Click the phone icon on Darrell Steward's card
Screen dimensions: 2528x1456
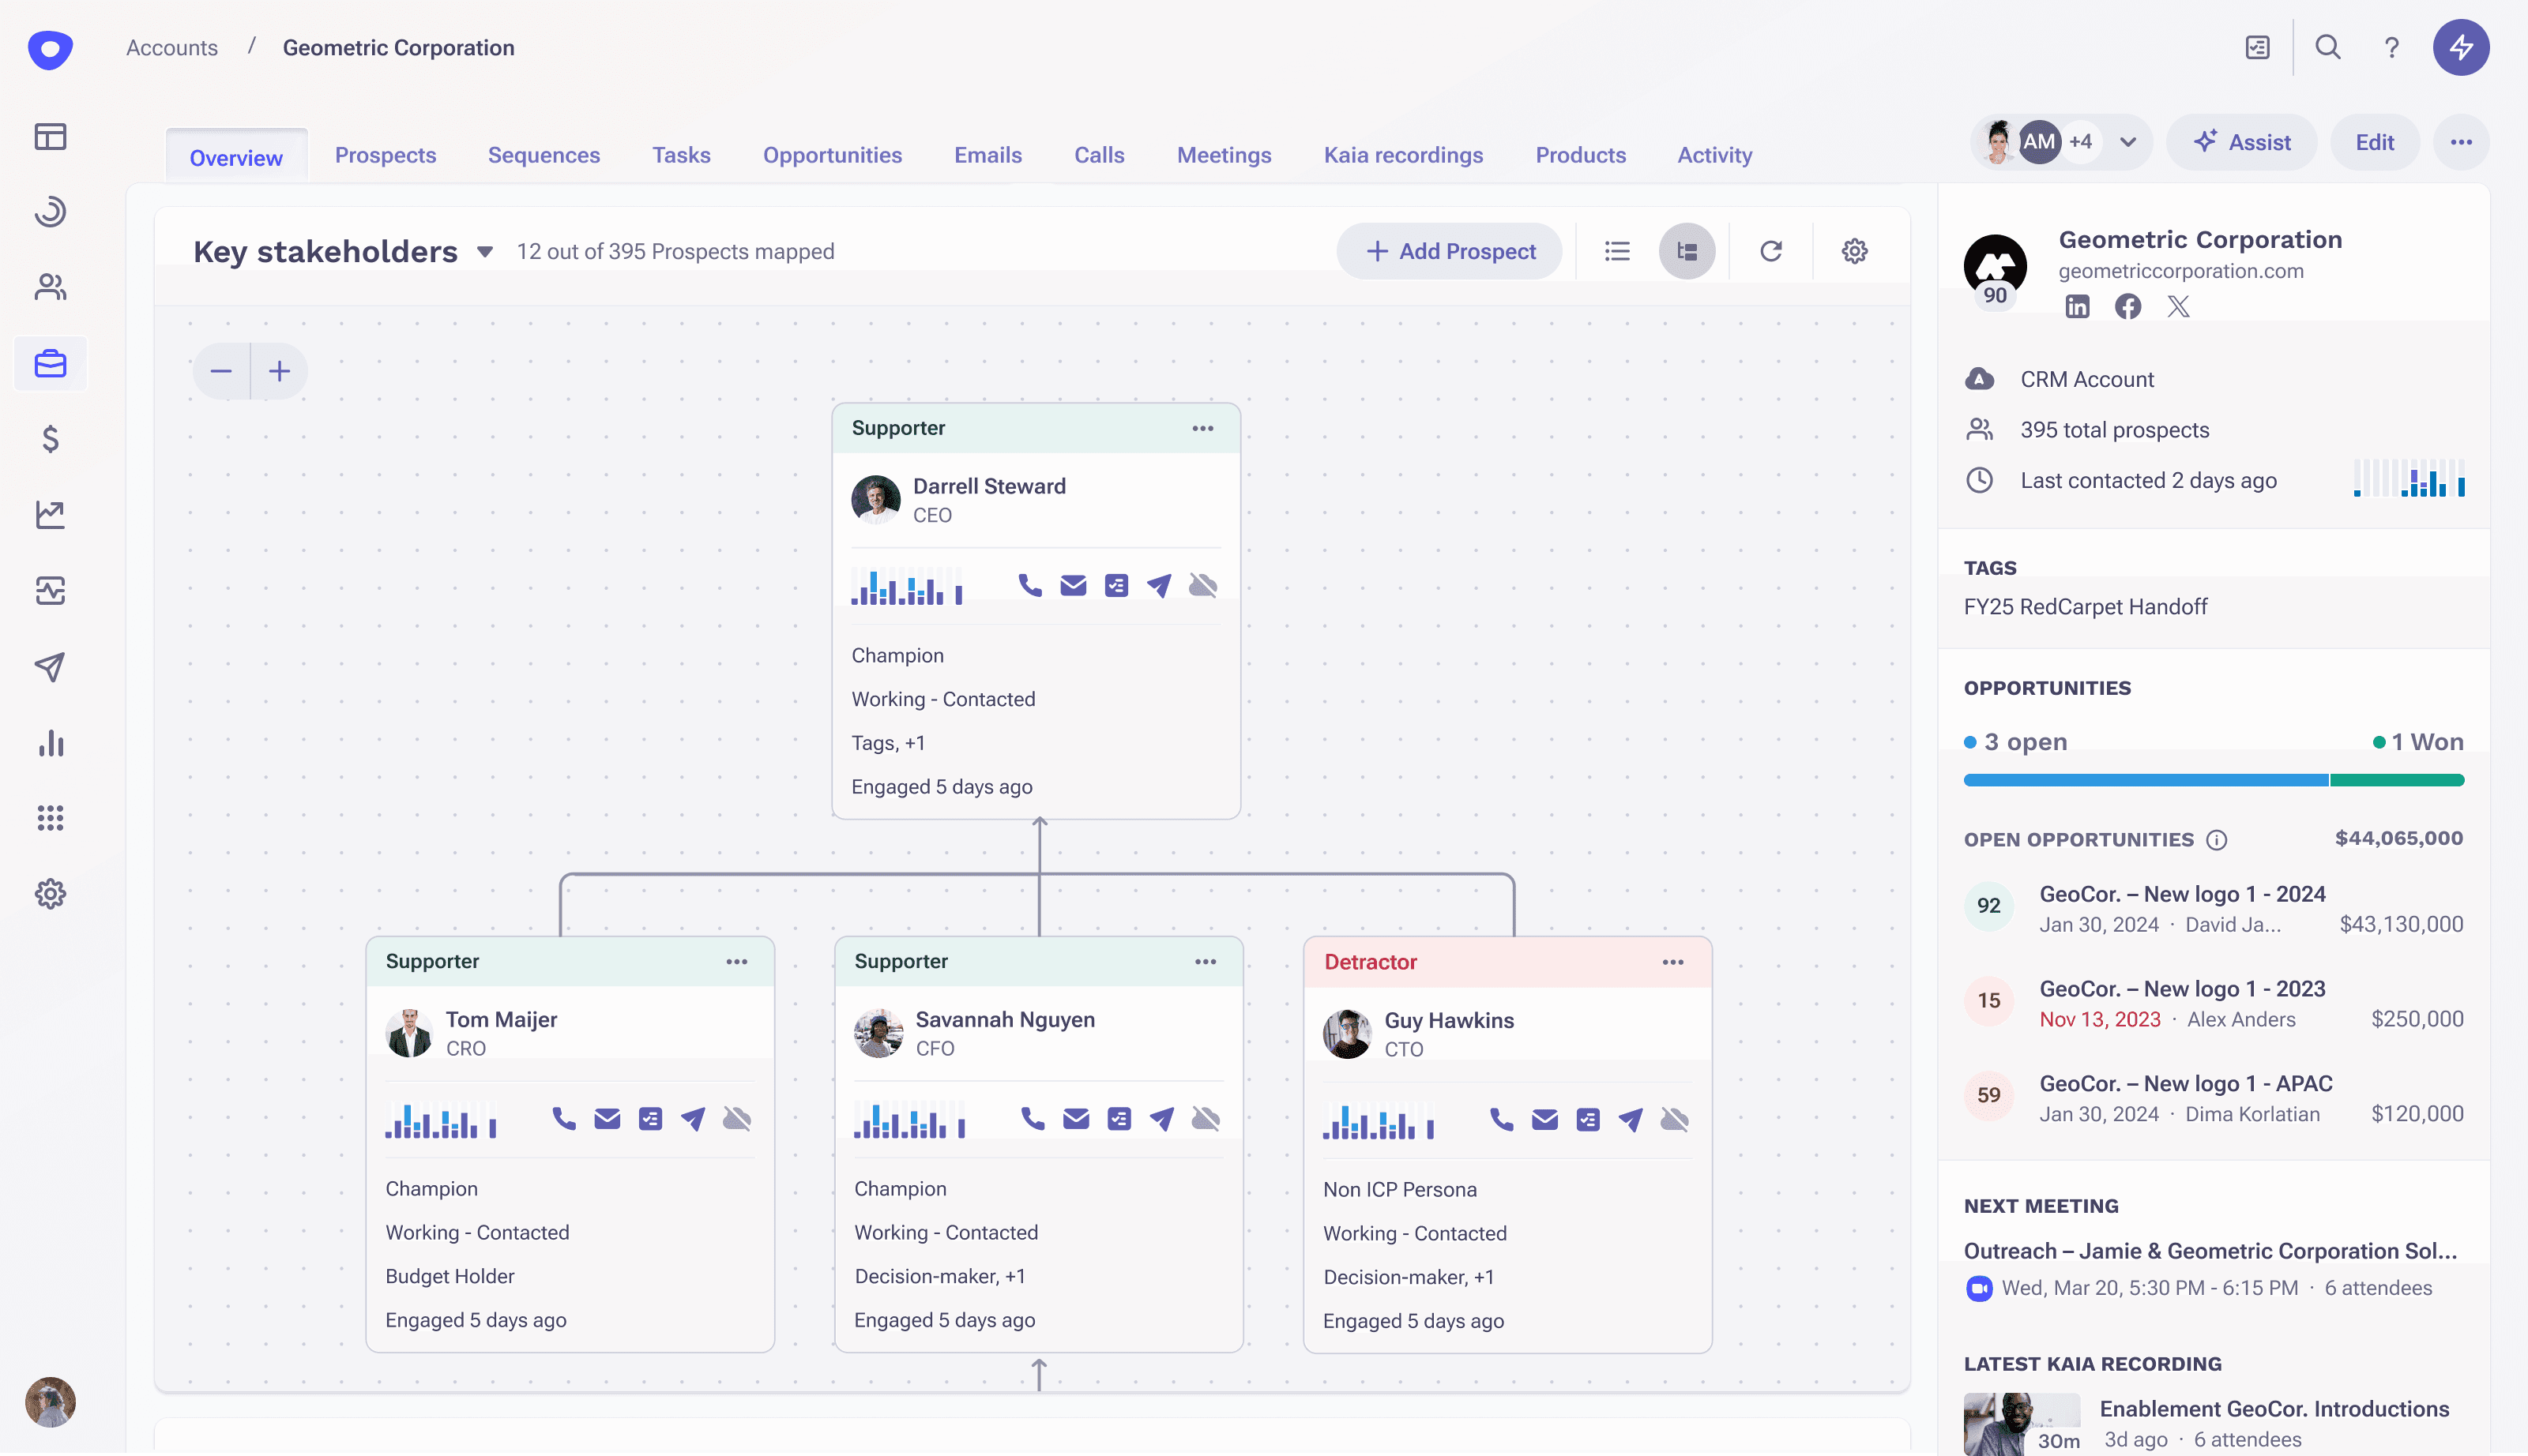(x=1029, y=585)
